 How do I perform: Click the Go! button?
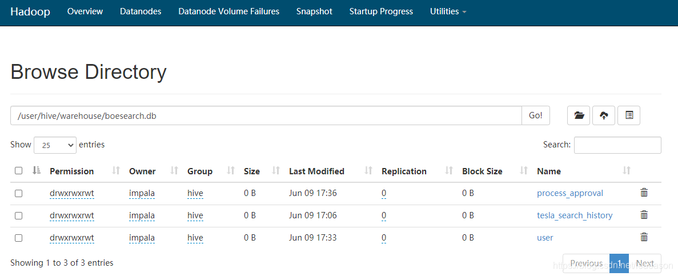pyautogui.click(x=536, y=115)
